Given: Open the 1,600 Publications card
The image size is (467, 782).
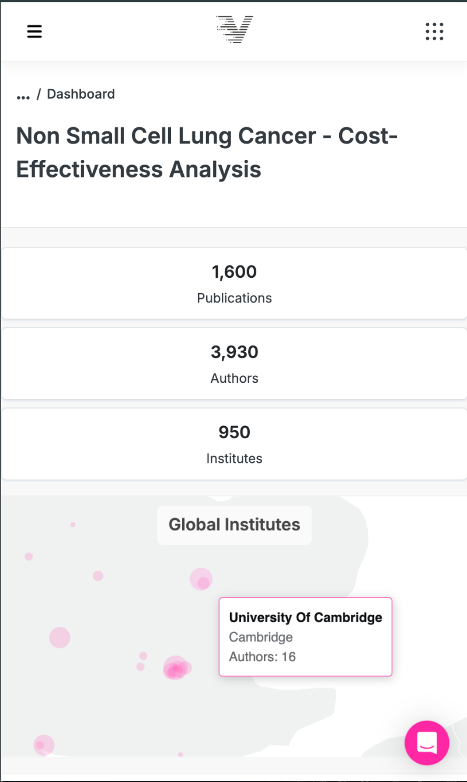Looking at the screenshot, I should (234, 284).
